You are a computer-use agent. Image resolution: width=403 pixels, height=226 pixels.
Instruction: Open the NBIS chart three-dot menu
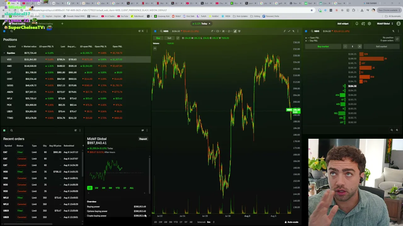(x=298, y=31)
